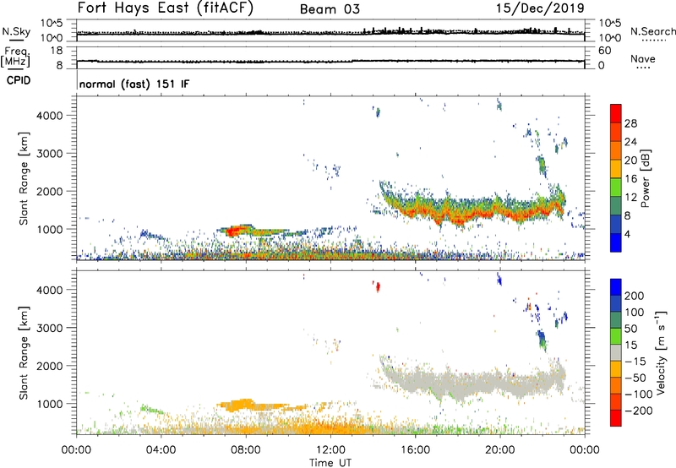Viewport: 676px width, 468px height.
Task: Click the 'Fort Hays East (fitACF)' title
Action: [x=166, y=8]
